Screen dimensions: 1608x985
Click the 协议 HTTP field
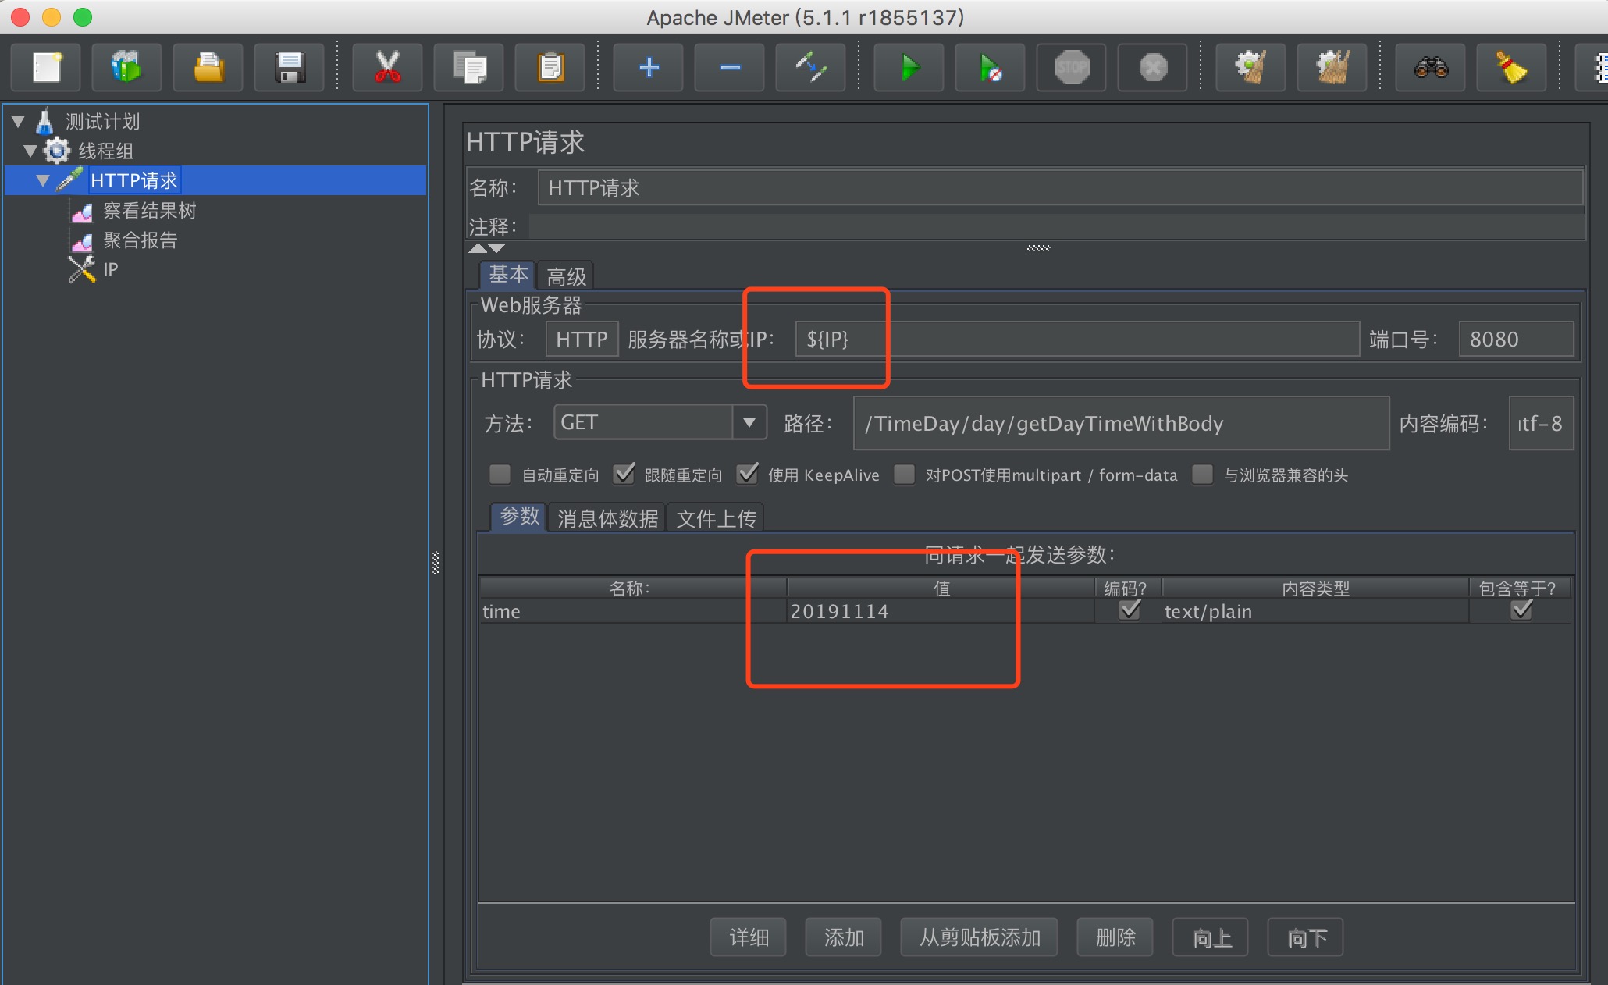point(582,339)
